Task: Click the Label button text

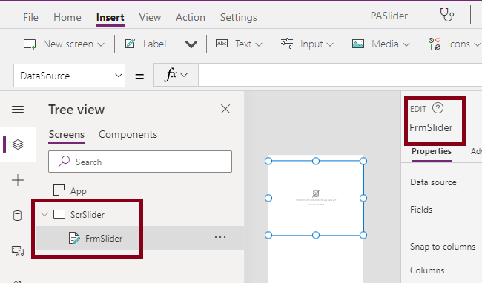Action: pos(154,44)
